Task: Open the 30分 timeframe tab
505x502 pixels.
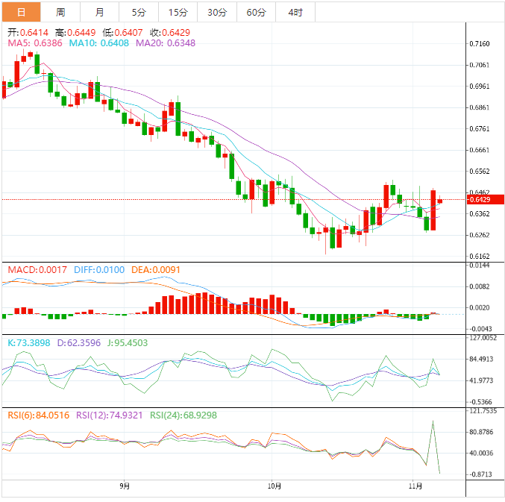Action: [x=217, y=12]
